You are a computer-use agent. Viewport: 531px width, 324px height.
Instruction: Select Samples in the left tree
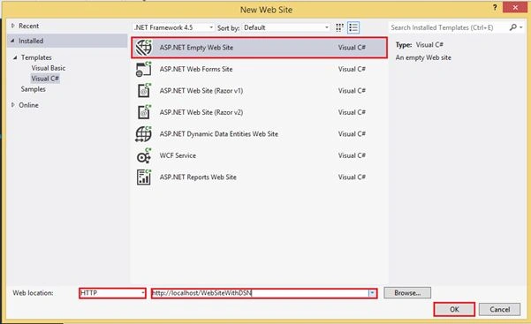click(x=34, y=89)
